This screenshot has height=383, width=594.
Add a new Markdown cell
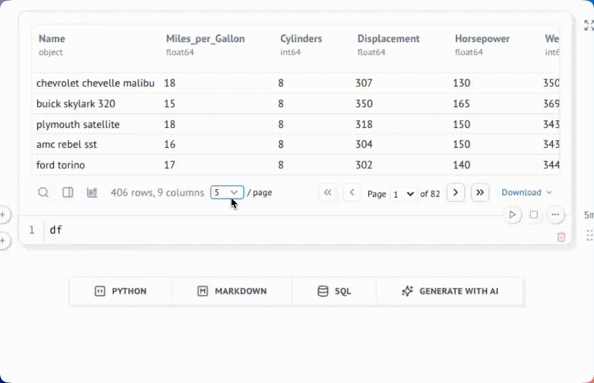pos(232,291)
